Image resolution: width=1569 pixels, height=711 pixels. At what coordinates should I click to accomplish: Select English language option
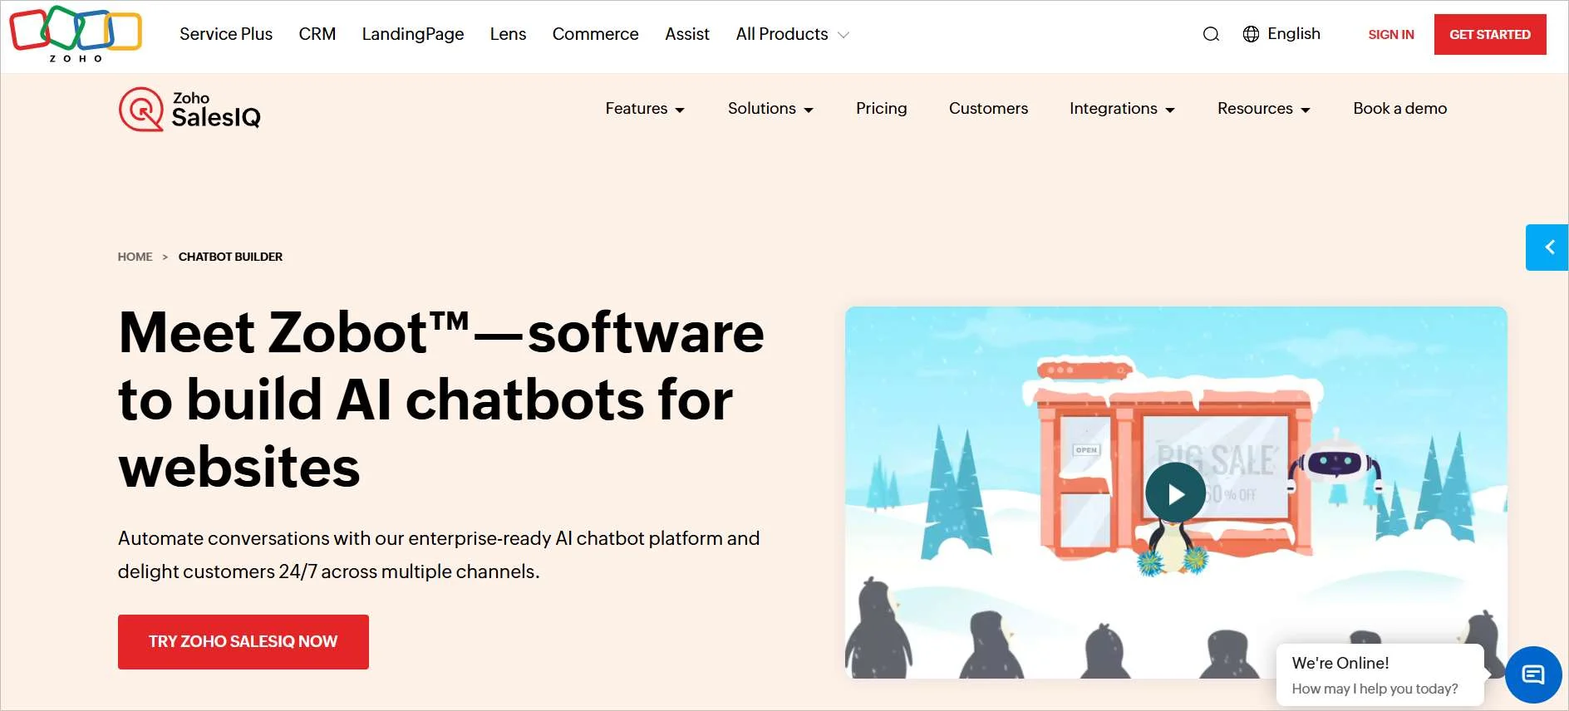(1294, 34)
